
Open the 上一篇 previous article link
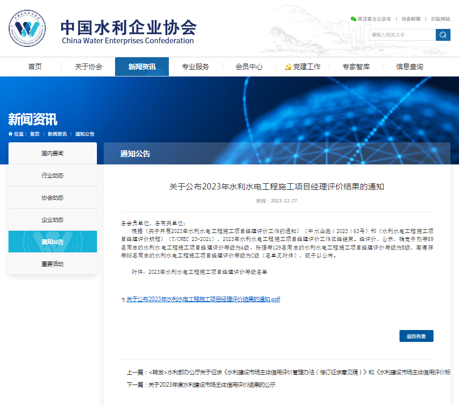point(255,371)
